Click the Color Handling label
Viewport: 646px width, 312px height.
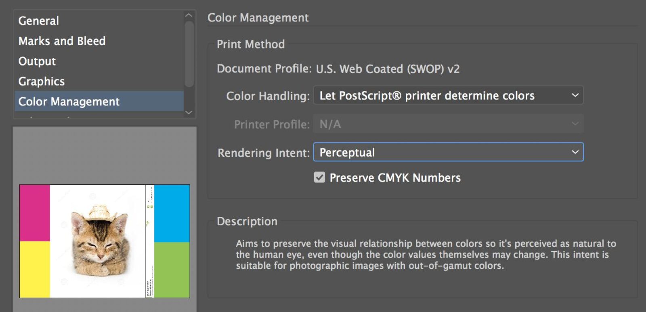tap(268, 96)
